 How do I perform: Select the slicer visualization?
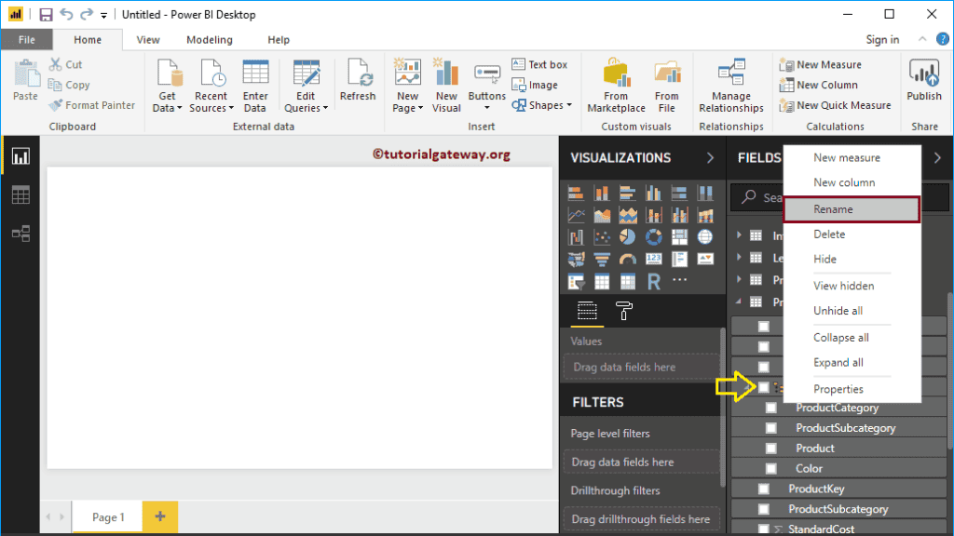pos(576,281)
